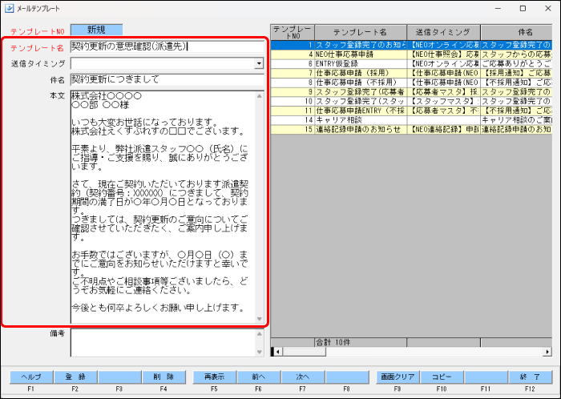Click the 備考 scrollbar down arrow
Viewport: 561px width, 399px height.
(260, 353)
